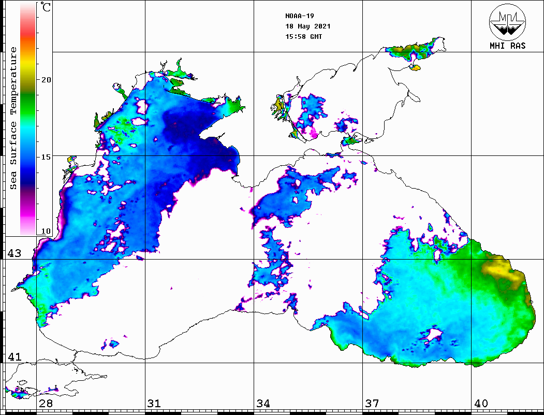Click the MHI RAS logo emblem
Viewport: 544px width, 415px height.
(x=507, y=22)
